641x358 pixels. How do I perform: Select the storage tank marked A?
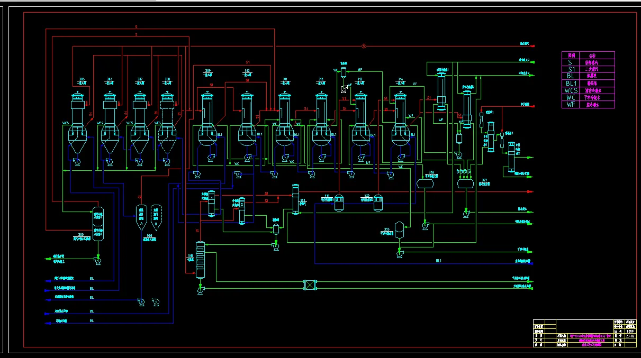(x=141, y=216)
